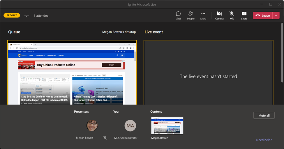Select Megan Bowen presenter avatar

click(x=92, y=125)
